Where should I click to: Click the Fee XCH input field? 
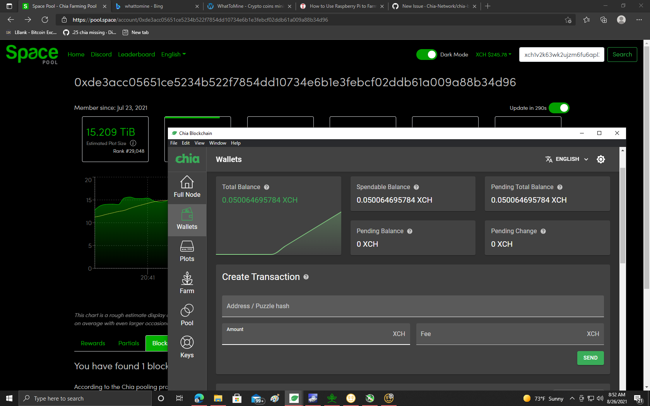(510, 334)
